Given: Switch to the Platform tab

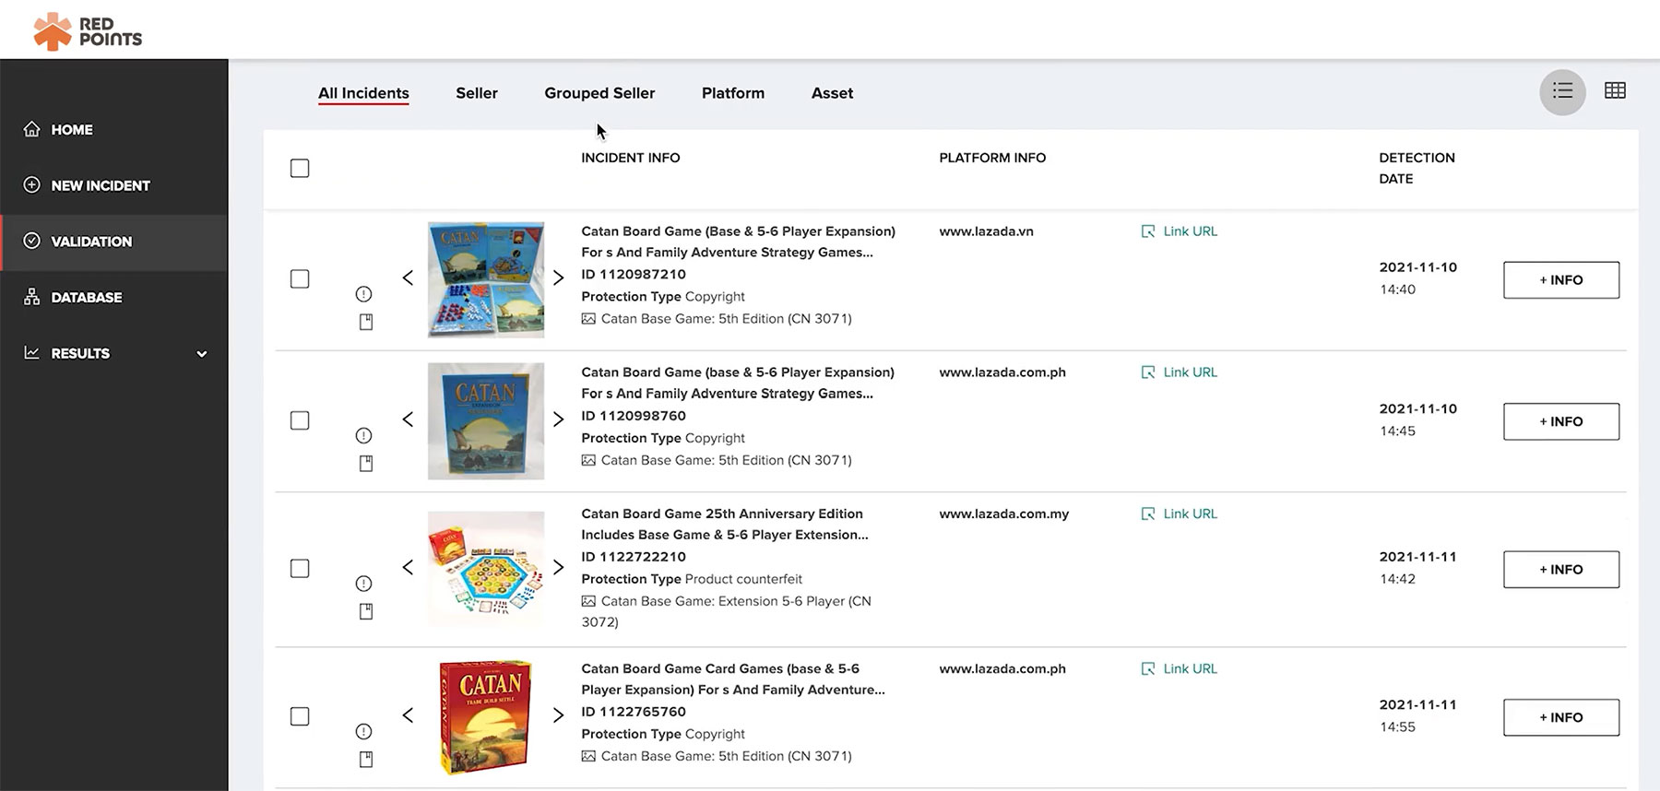Looking at the screenshot, I should [733, 93].
